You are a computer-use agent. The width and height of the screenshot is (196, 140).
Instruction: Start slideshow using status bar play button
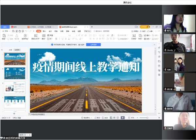[122, 117]
